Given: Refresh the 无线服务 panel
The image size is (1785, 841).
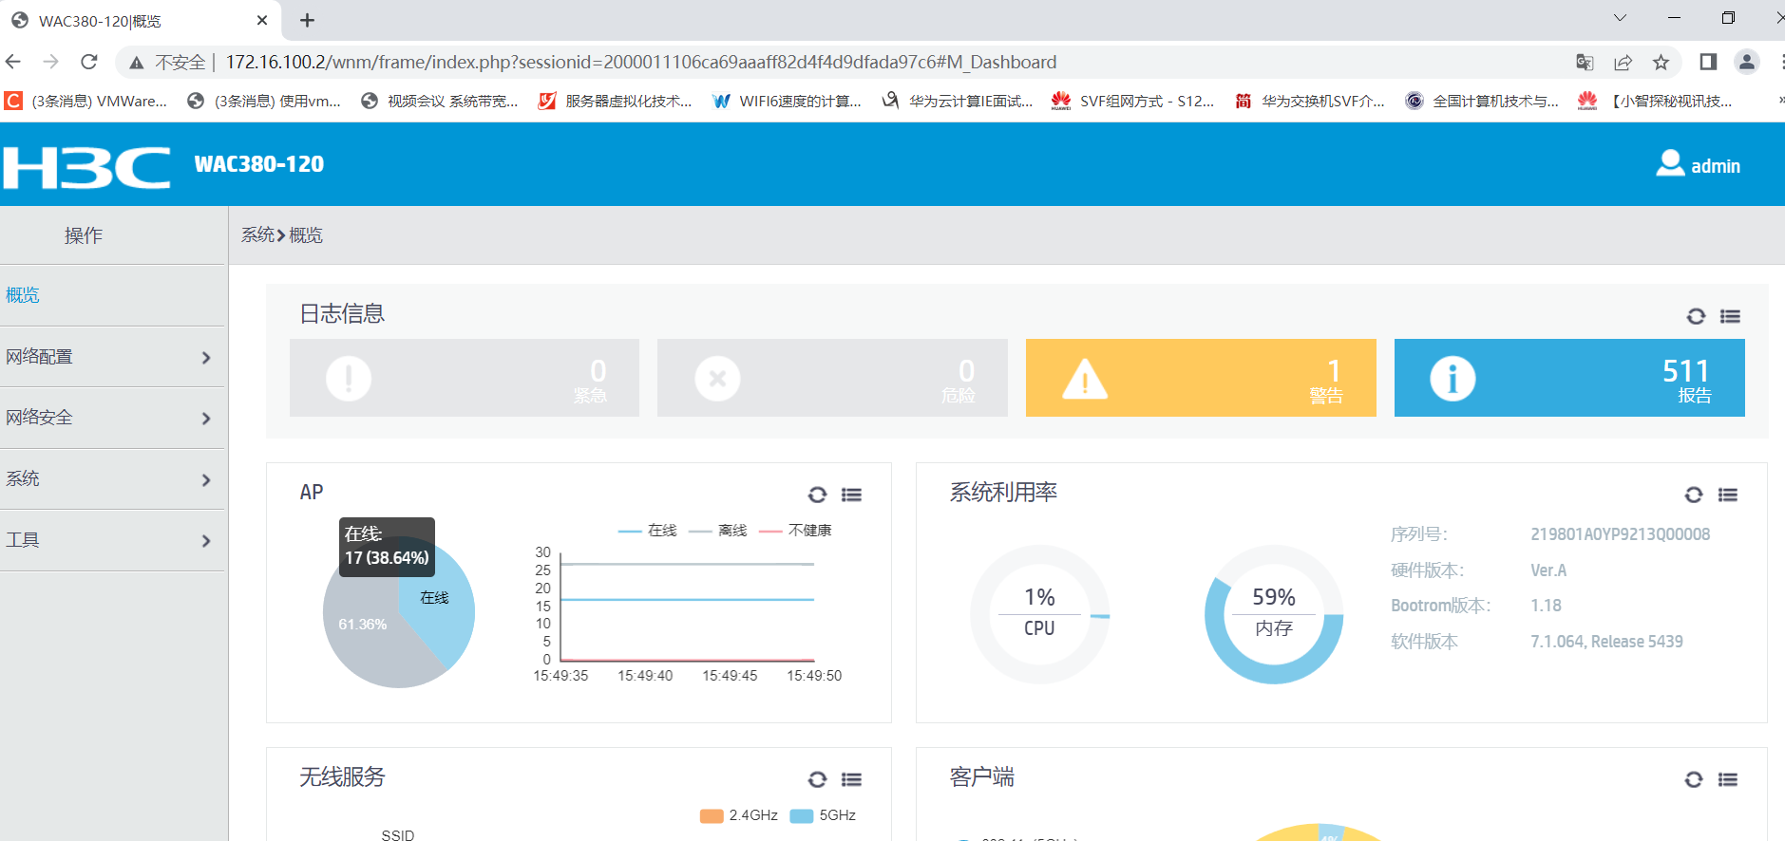Looking at the screenshot, I should (x=817, y=779).
